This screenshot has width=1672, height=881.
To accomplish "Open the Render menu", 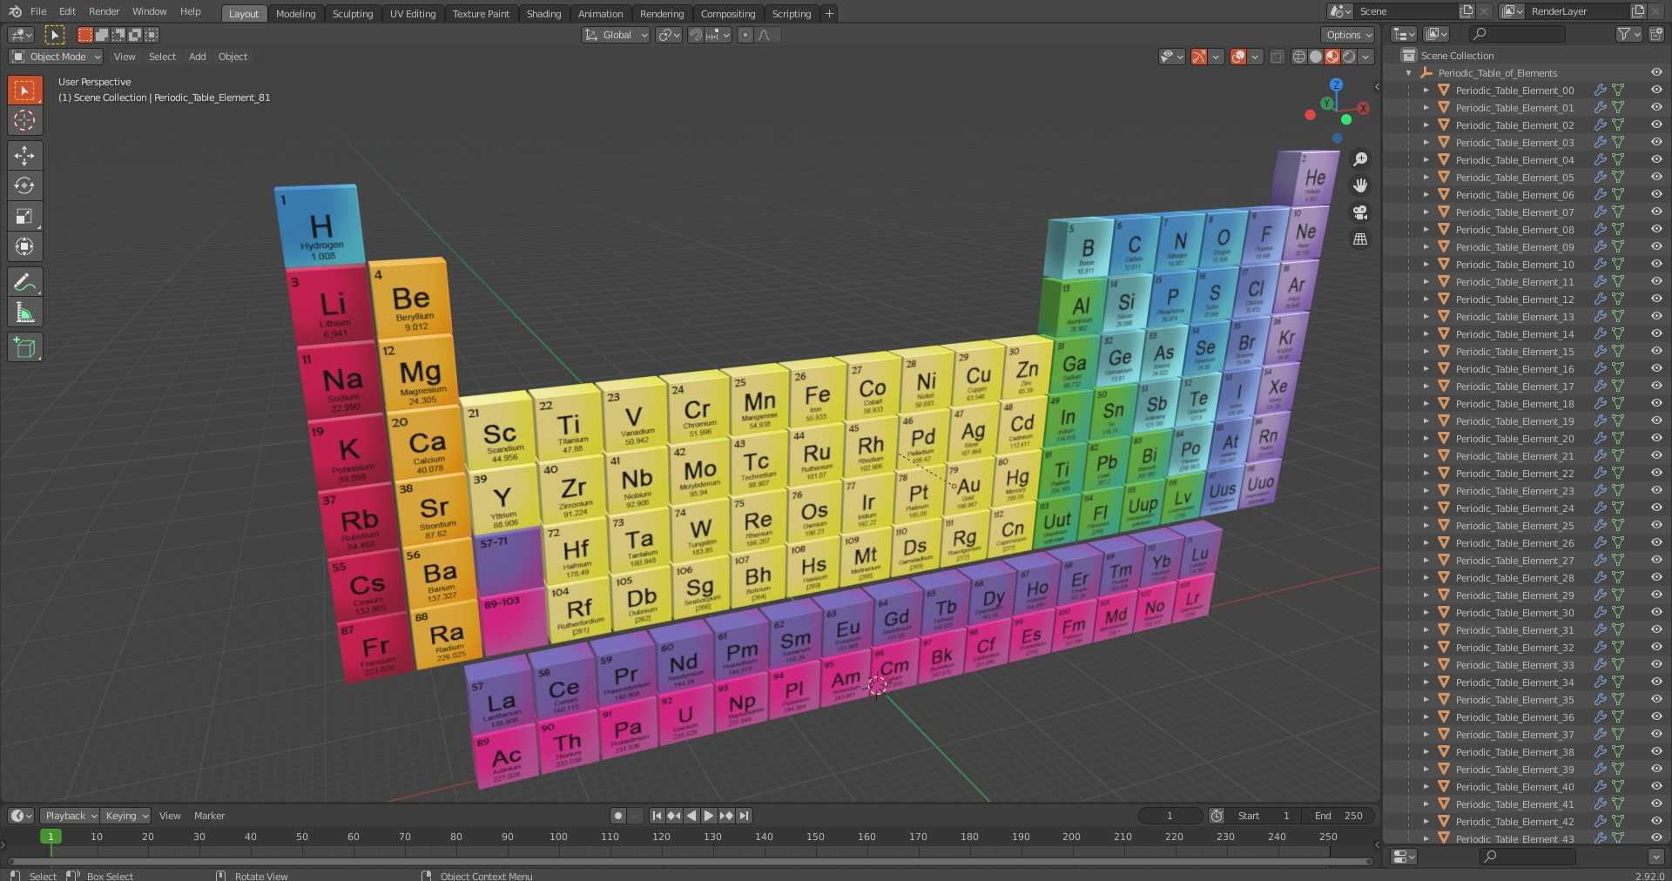I will click(x=104, y=11).
